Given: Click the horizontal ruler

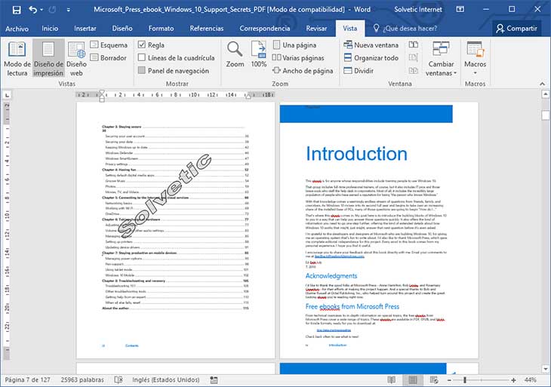Looking at the screenshot, I should coord(175,95).
